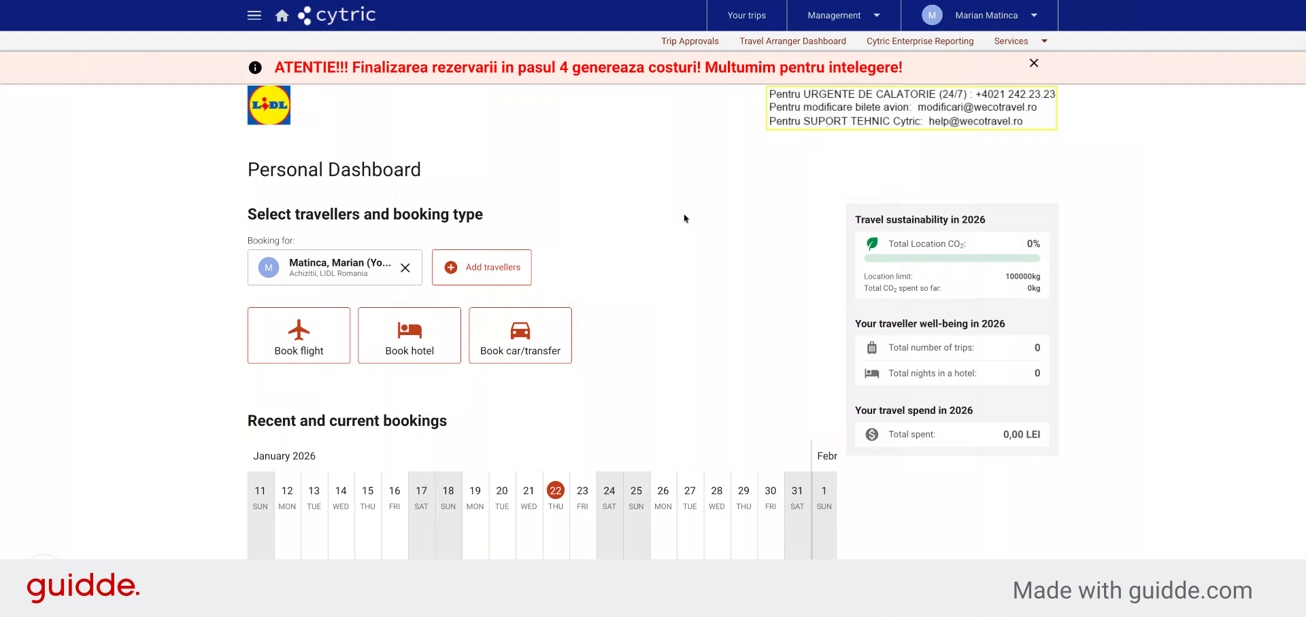Expand the Services dropdown
The height and width of the screenshot is (617, 1306).
(1020, 41)
